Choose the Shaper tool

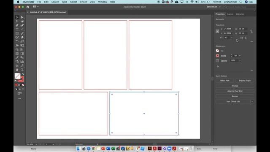(17, 38)
